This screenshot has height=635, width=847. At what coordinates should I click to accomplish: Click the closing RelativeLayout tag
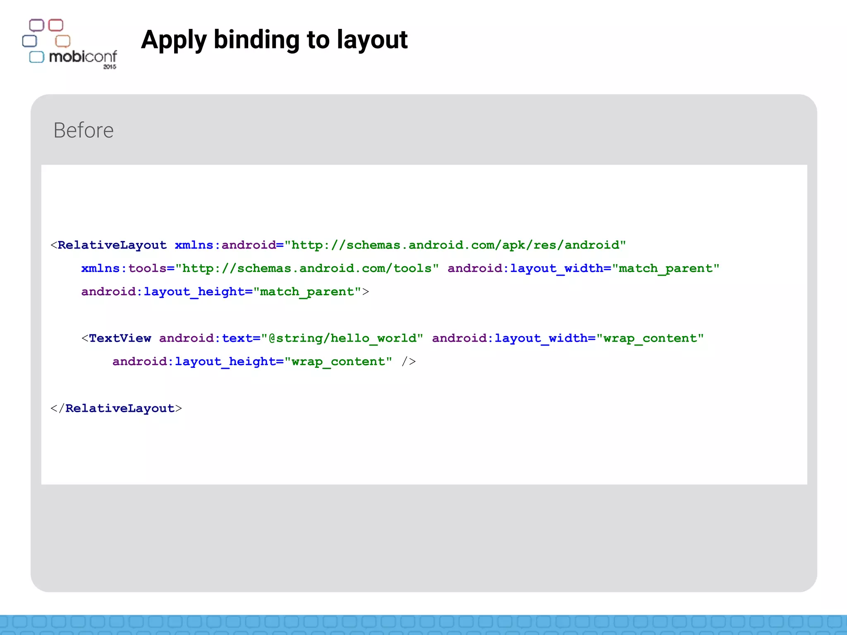(x=116, y=408)
